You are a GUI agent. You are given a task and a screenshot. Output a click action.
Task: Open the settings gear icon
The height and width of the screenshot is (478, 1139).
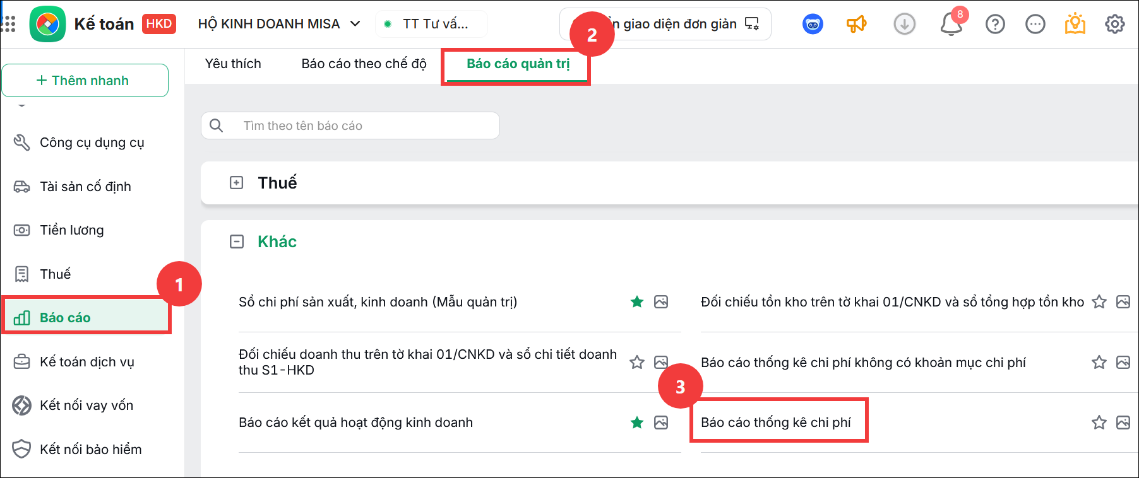pos(1115,25)
